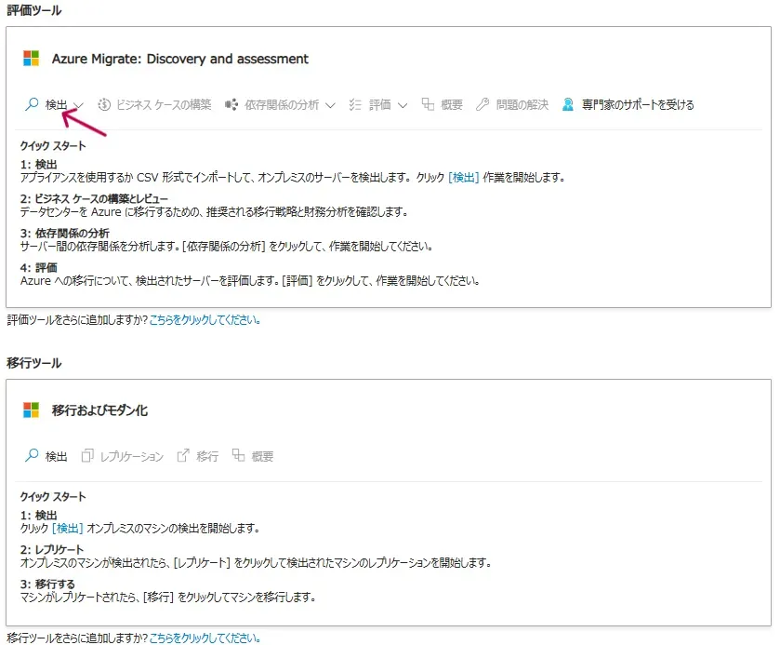Click the 概要 icon in assessment toolbar
This screenshot has width=780, height=645.
428,104
